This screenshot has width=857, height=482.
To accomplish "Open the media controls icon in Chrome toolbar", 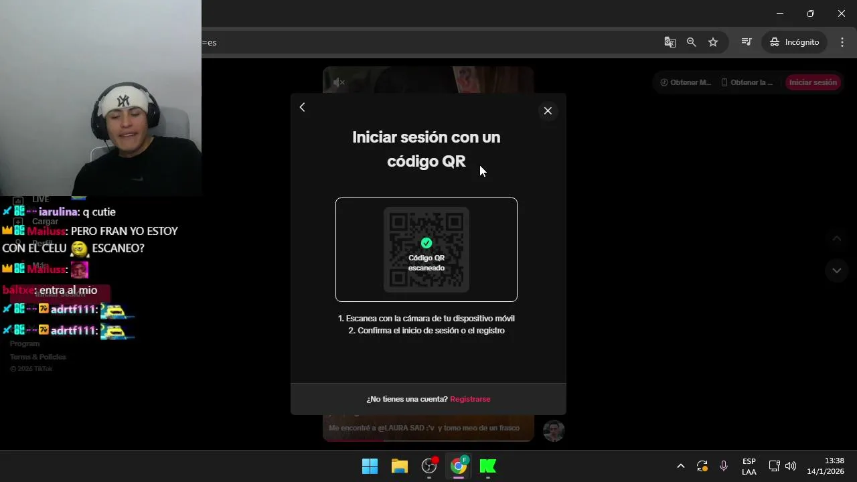I will pyautogui.click(x=747, y=42).
